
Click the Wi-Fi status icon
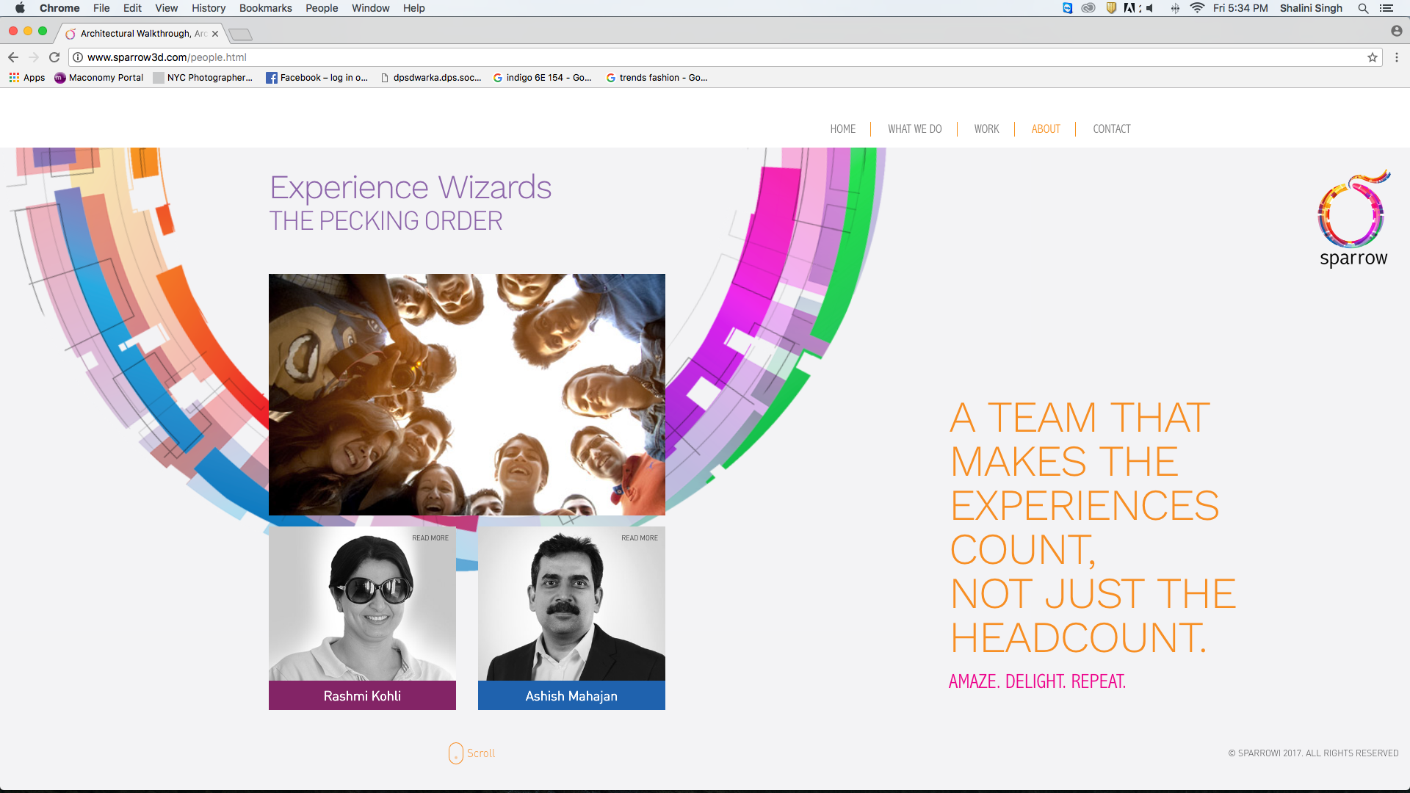point(1197,8)
